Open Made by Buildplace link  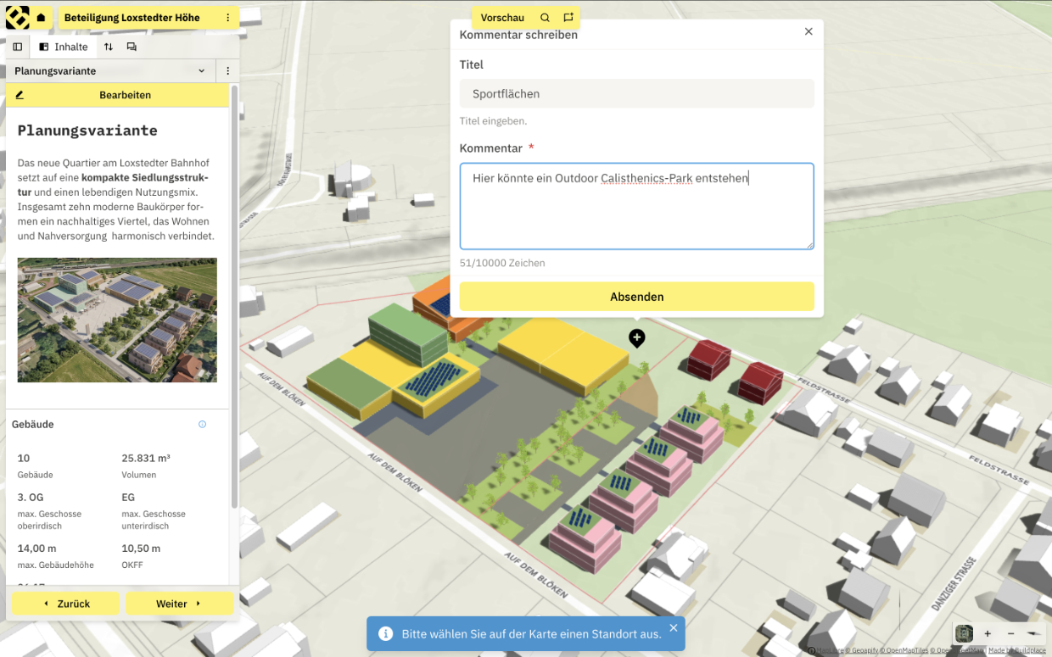1017,651
